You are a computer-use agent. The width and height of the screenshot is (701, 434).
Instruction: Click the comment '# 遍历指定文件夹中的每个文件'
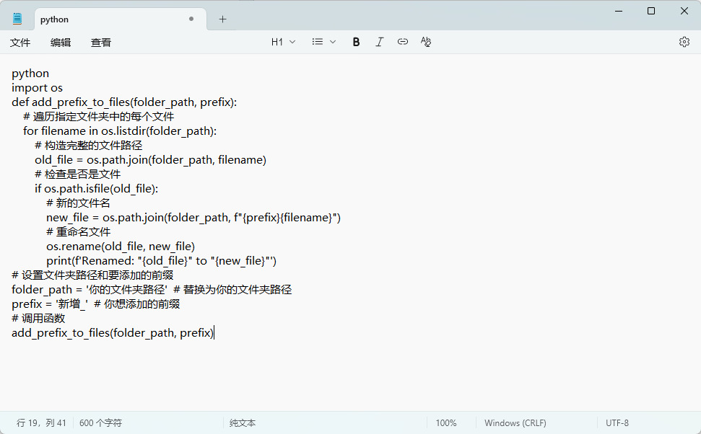point(98,117)
